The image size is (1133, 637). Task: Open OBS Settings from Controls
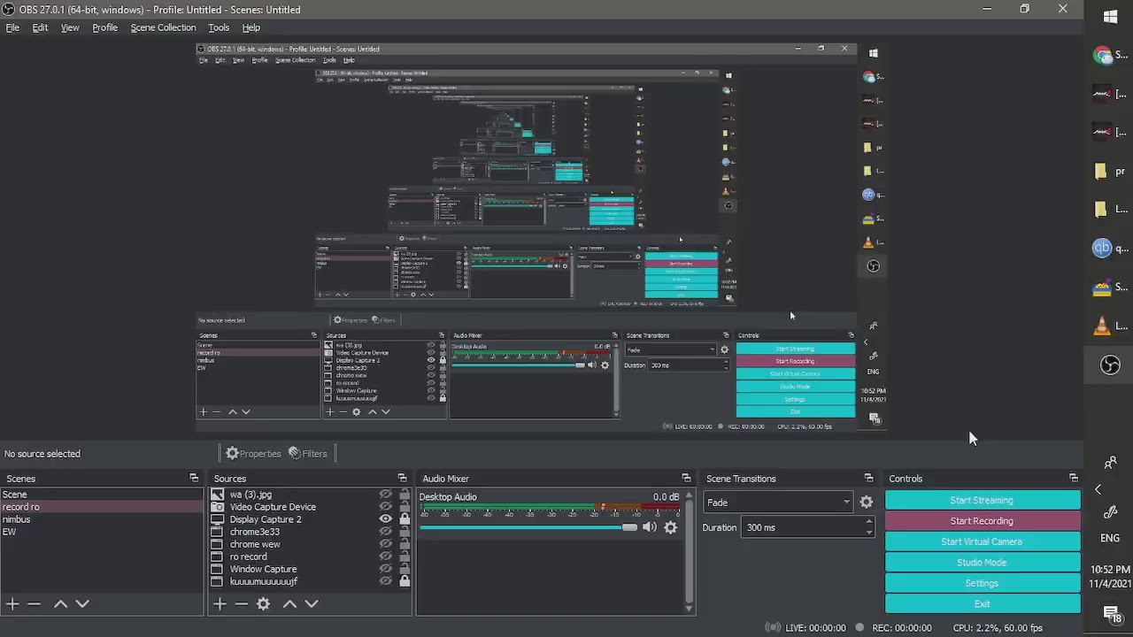[983, 583]
